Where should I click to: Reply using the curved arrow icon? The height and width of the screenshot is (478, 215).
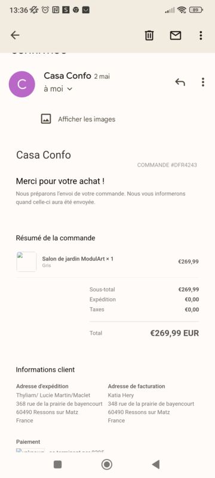click(180, 82)
